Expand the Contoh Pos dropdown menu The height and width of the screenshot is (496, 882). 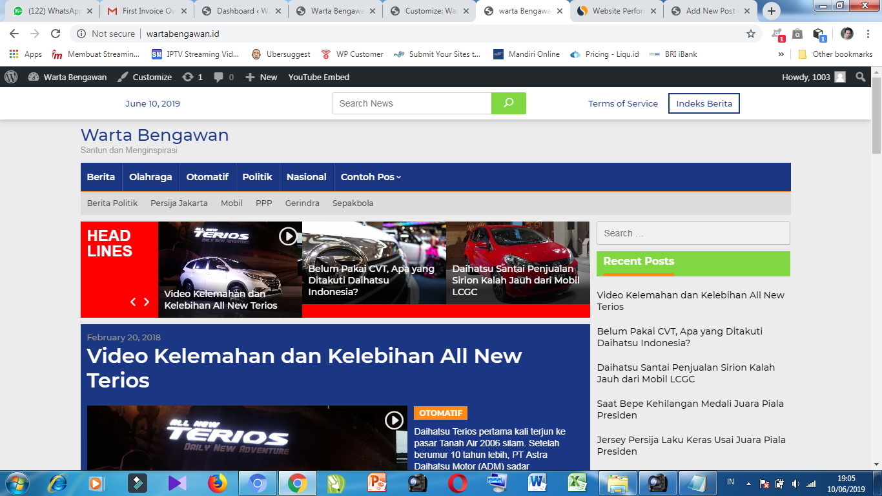tap(371, 177)
